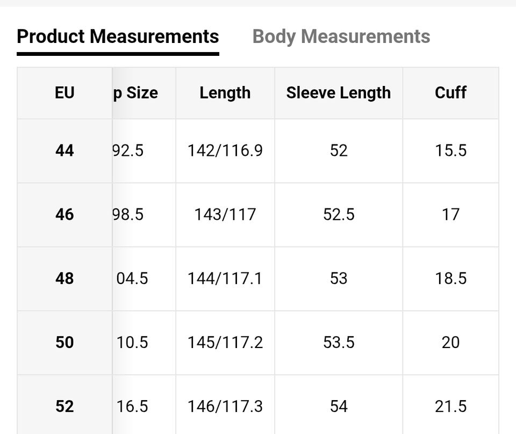Select EU size 48 row label
Screen dimensions: 516x434
coord(64,279)
